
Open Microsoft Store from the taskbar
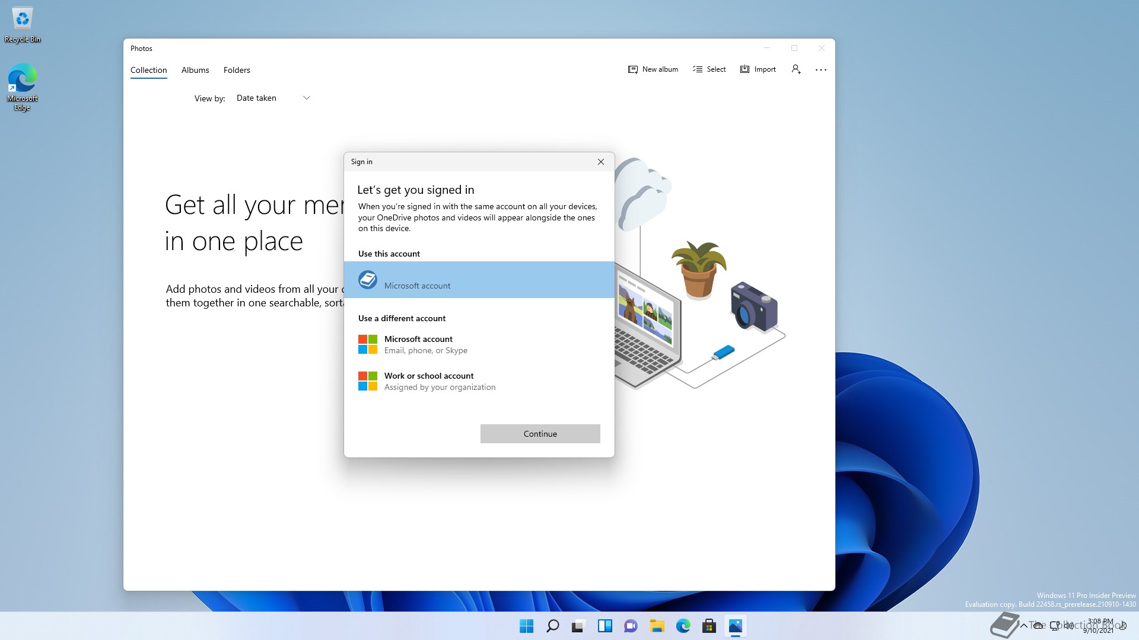click(x=709, y=626)
